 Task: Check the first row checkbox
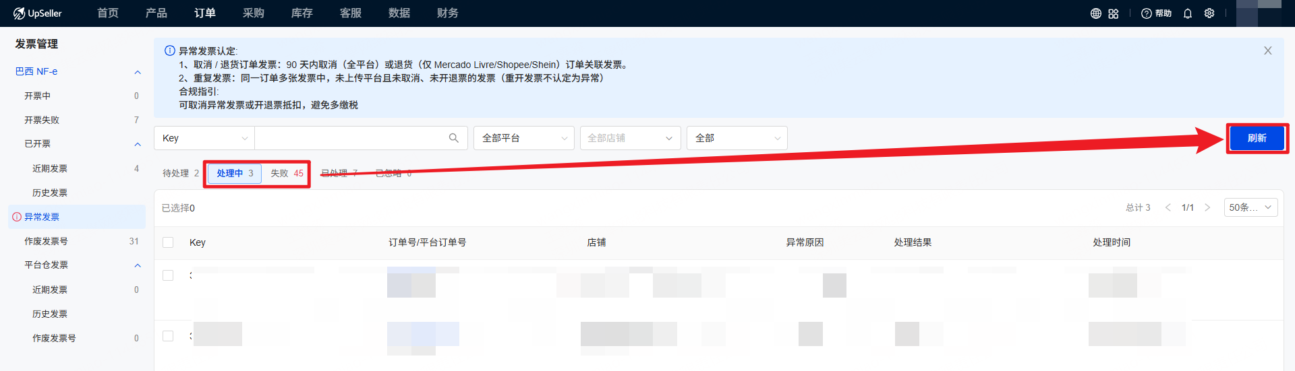[x=168, y=275]
